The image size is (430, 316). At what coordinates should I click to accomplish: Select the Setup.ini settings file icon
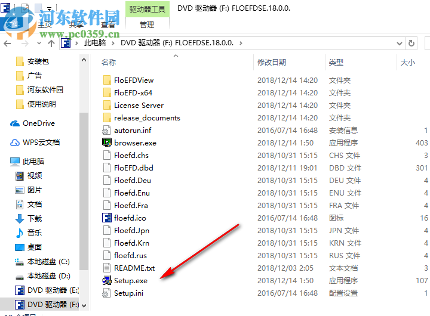click(x=106, y=293)
